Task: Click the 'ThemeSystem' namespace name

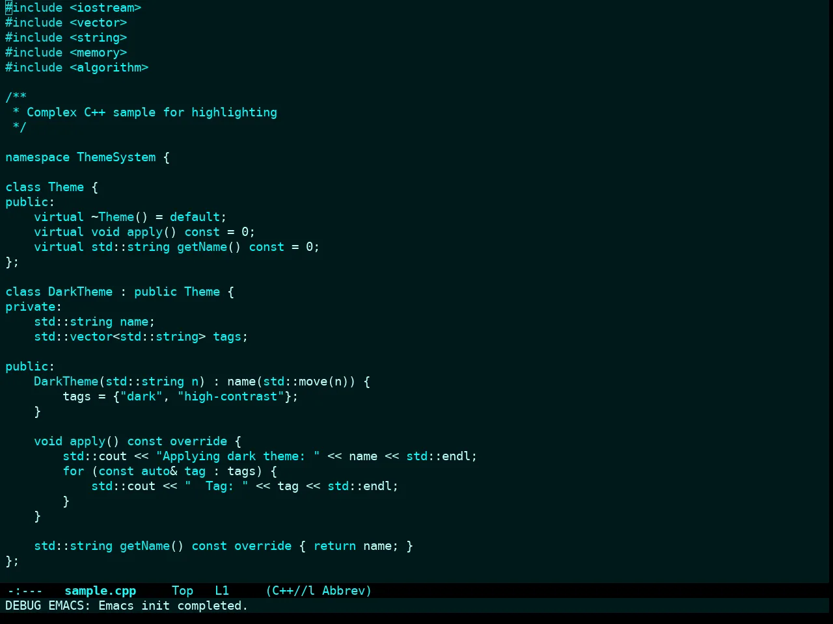Action: (116, 157)
